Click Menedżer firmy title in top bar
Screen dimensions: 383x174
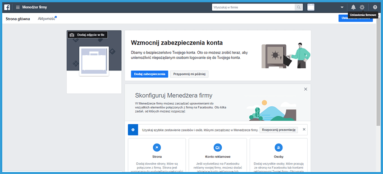coord(34,7)
